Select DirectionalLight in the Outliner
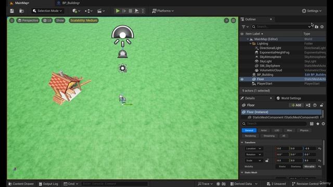The image size is (333, 187). [270, 48]
